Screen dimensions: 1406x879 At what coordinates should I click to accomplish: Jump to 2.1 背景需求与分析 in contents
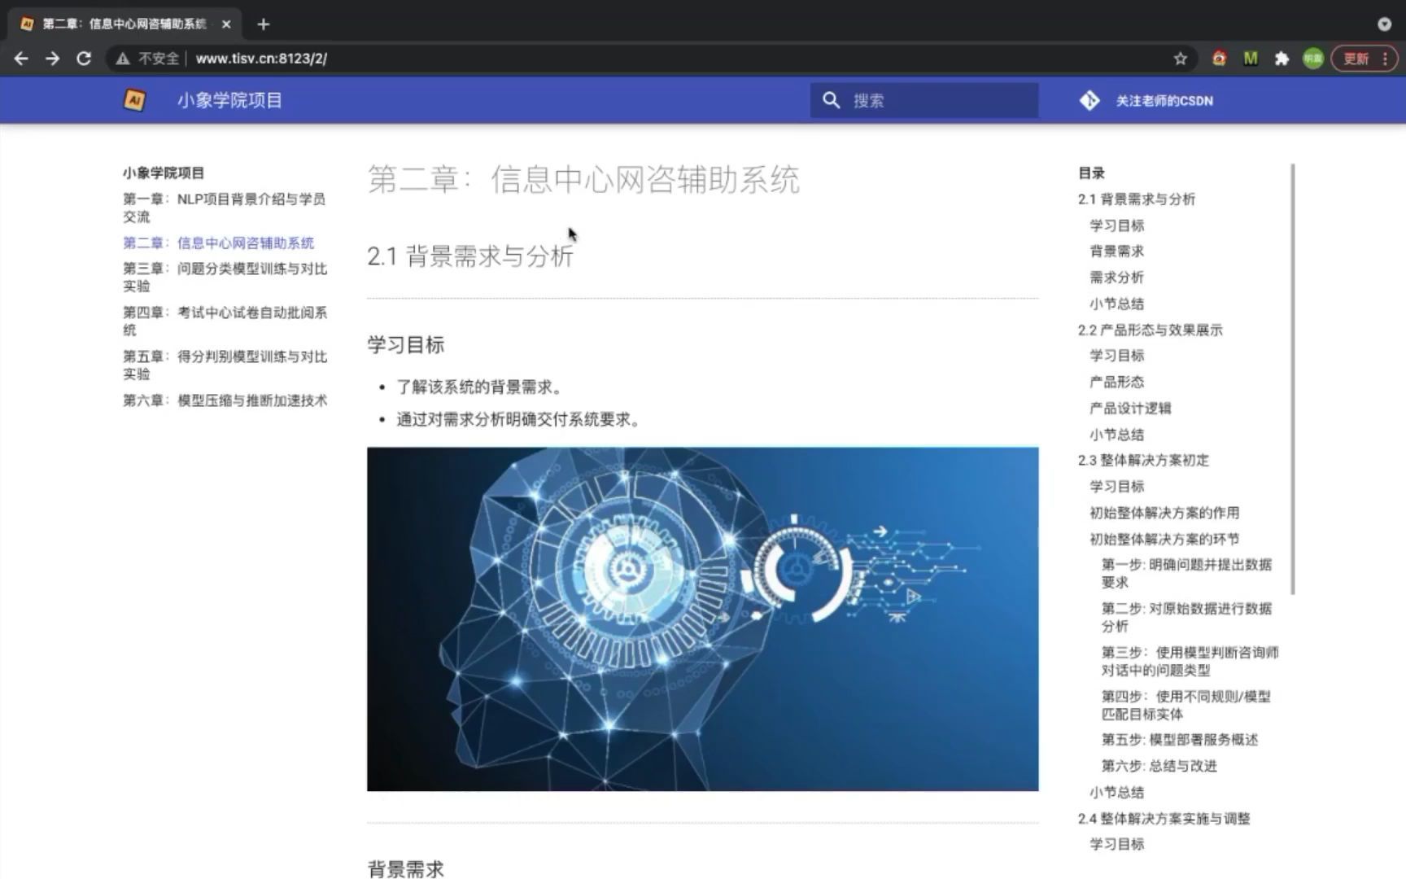1136,199
